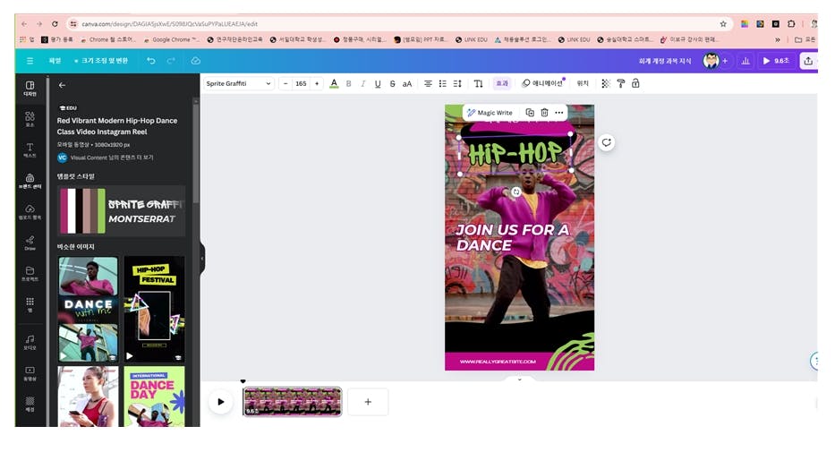Image resolution: width=835 pixels, height=452 pixels.
Task: Toggle underline formatting
Action: coord(378,83)
